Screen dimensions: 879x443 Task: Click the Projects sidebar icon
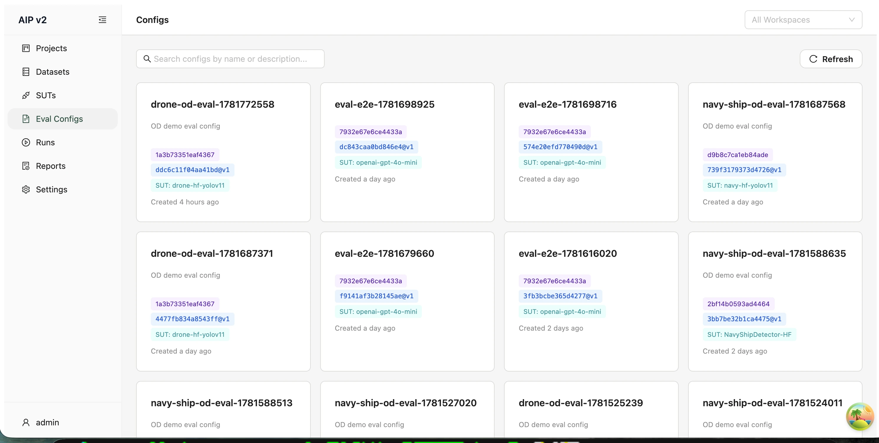(26, 48)
